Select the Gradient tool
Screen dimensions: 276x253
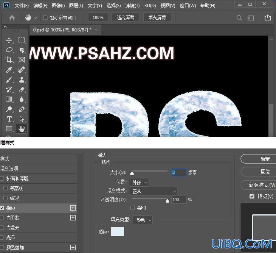9,99
